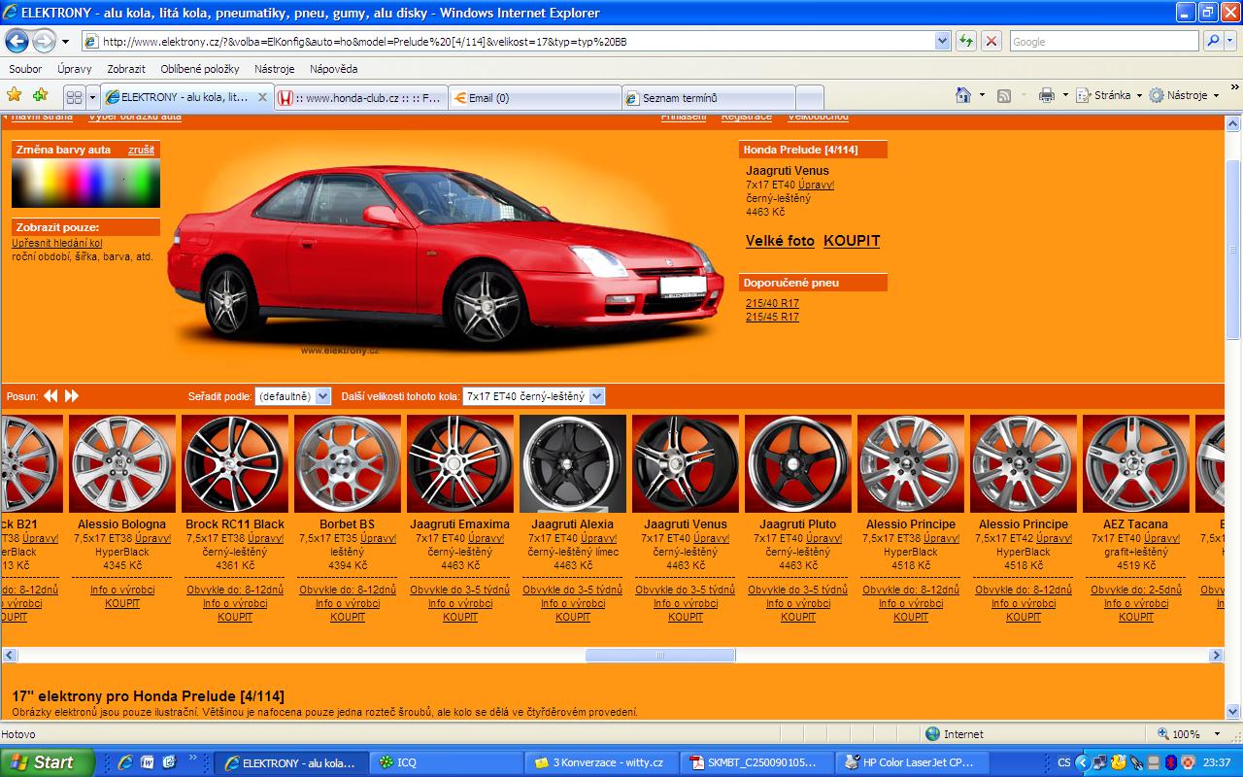Click the Home page icon
The height and width of the screenshot is (777, 1243).
(963, 95)
